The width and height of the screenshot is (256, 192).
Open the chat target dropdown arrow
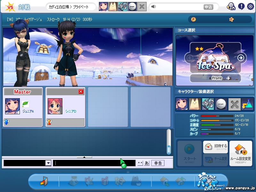(x=48, y=163)
